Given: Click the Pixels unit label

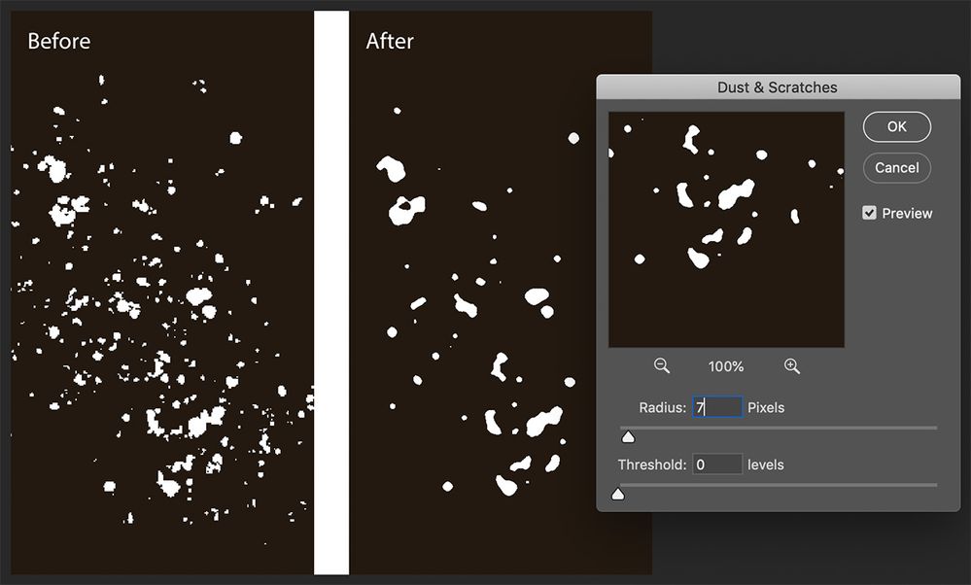Looking at the screenshot, I should pyautogui.click(x=766, y=408).
